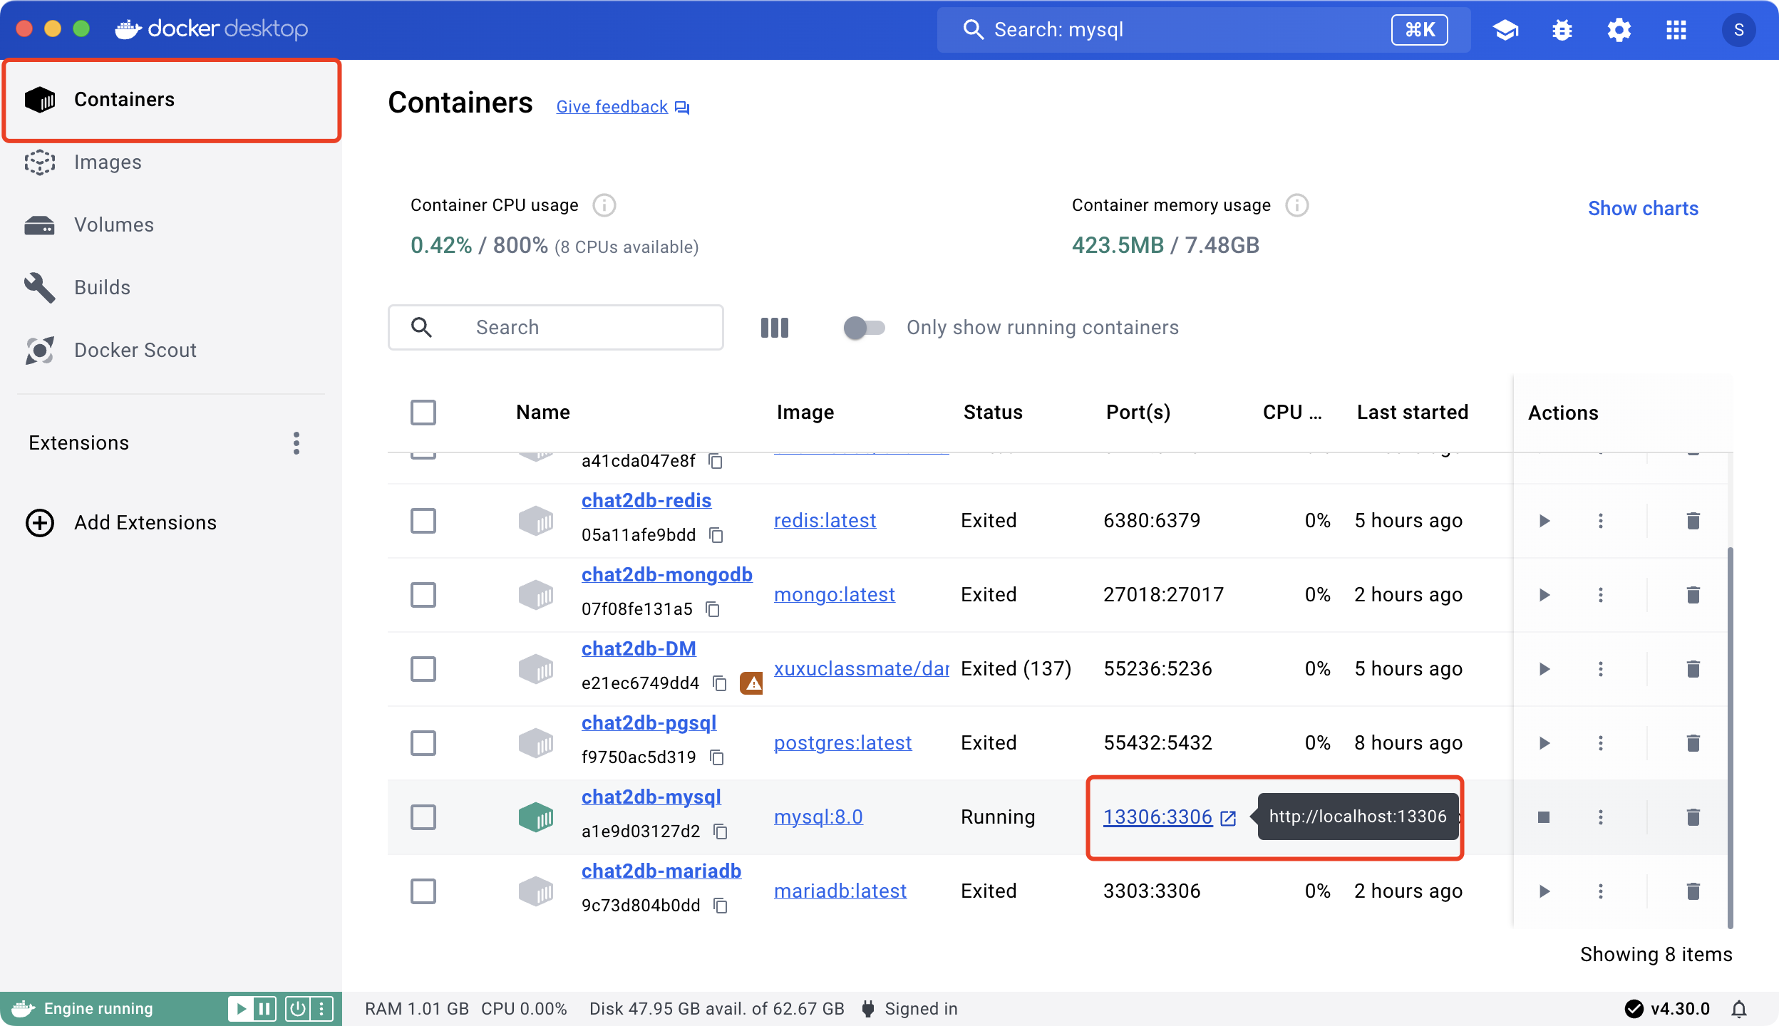1779x1026 pixels.
Task: Pause the Docker engine in status bar
Action: point(264,1009)
